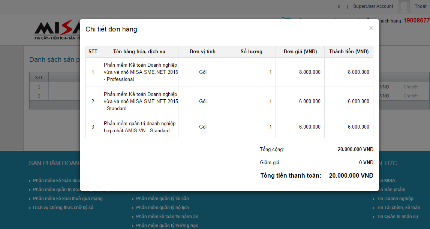430x229 pixels.
Task: Open Dịch vụ chứng thực chữ ký số link
Action: [x=63, y=208]
